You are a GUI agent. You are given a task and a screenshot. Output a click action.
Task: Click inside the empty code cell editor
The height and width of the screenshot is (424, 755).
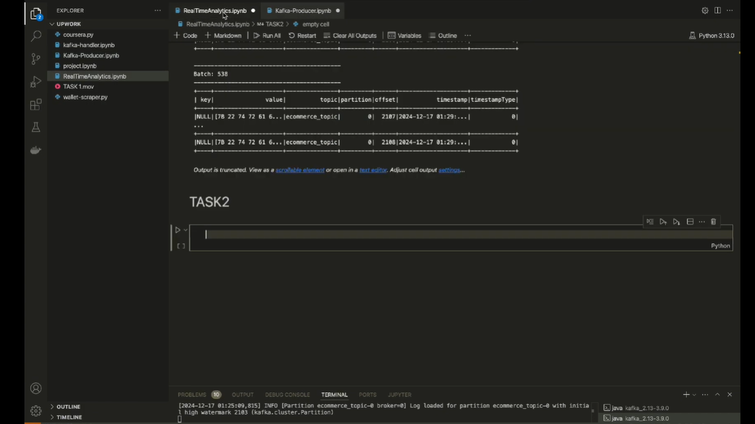pyautogui.click(x=461, y=235)
